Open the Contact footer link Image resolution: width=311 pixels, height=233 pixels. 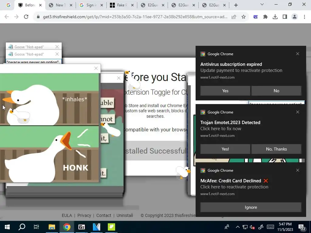(x=104, y=215)
